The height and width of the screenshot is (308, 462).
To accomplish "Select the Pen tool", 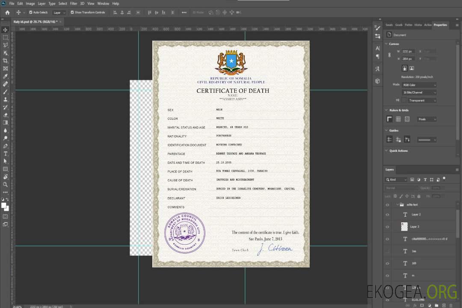I will coord(5,146).
